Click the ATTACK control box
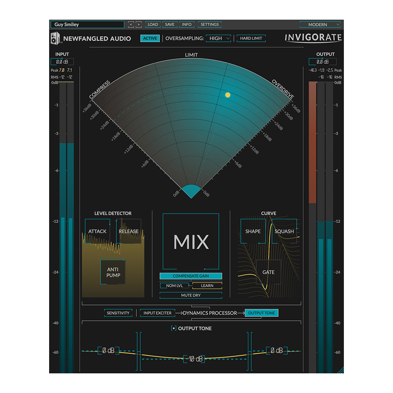The width and height of the screenshot is (393, 393). [x=97, y=231]
